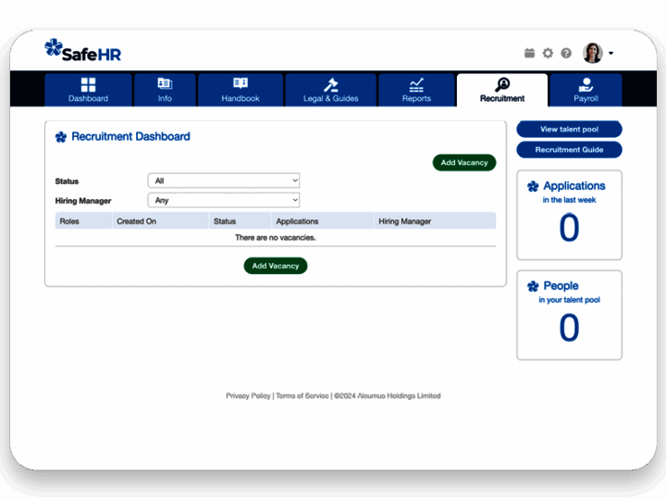Viewport: 666px width, 500px height.
Task: Click the help question mark icon
Action: [566, 53]
